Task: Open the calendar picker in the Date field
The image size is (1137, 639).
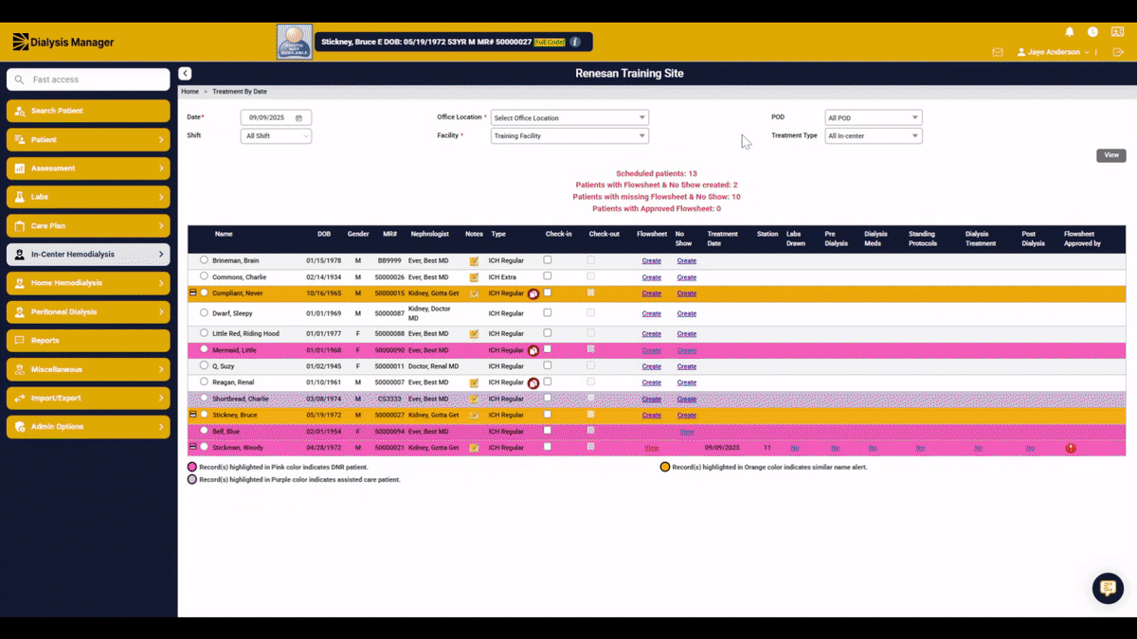Action: 298,118
